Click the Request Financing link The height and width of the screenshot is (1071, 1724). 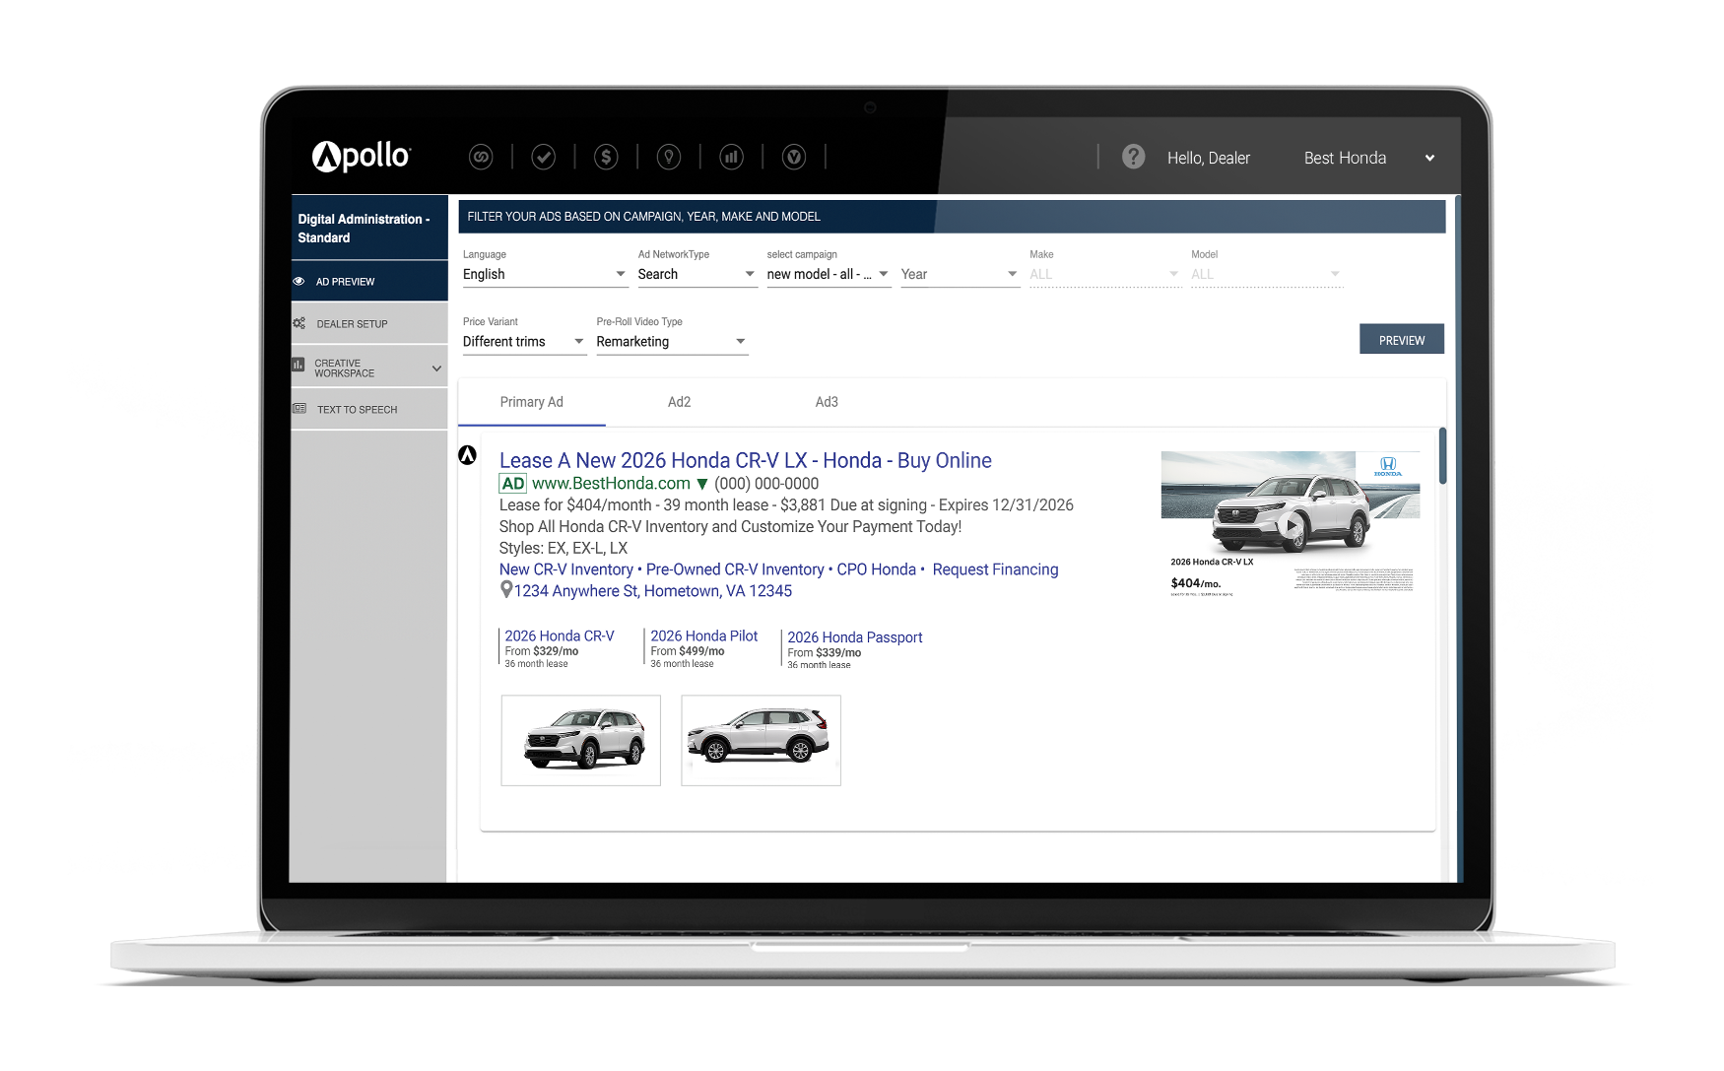(x=995, y=569)
